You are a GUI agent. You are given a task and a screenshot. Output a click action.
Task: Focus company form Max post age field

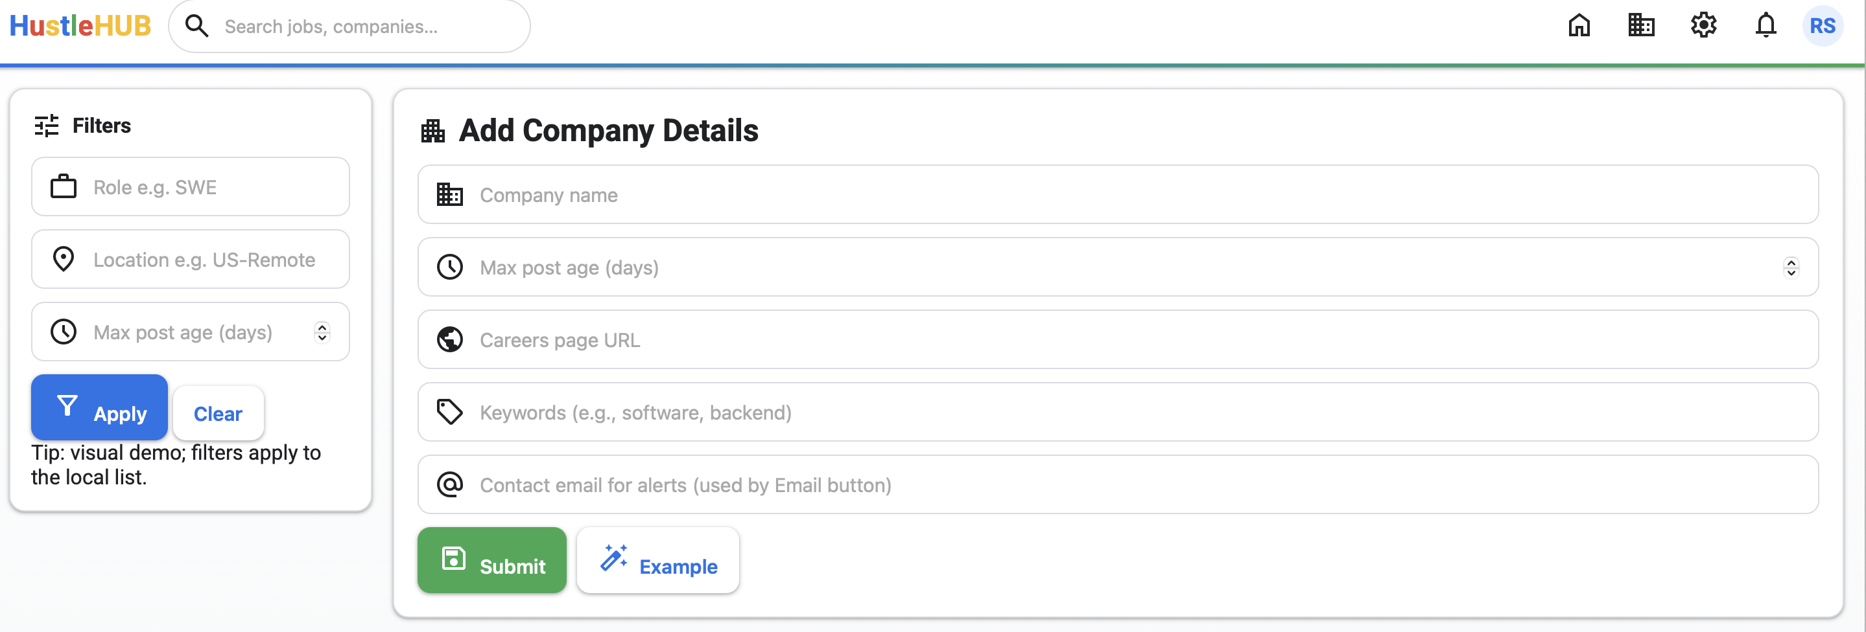click(x=1118, y=267)
